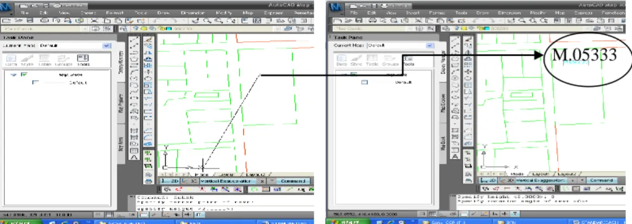Open Modify menu in right AutoCAD window

click(x=538, y=13)
